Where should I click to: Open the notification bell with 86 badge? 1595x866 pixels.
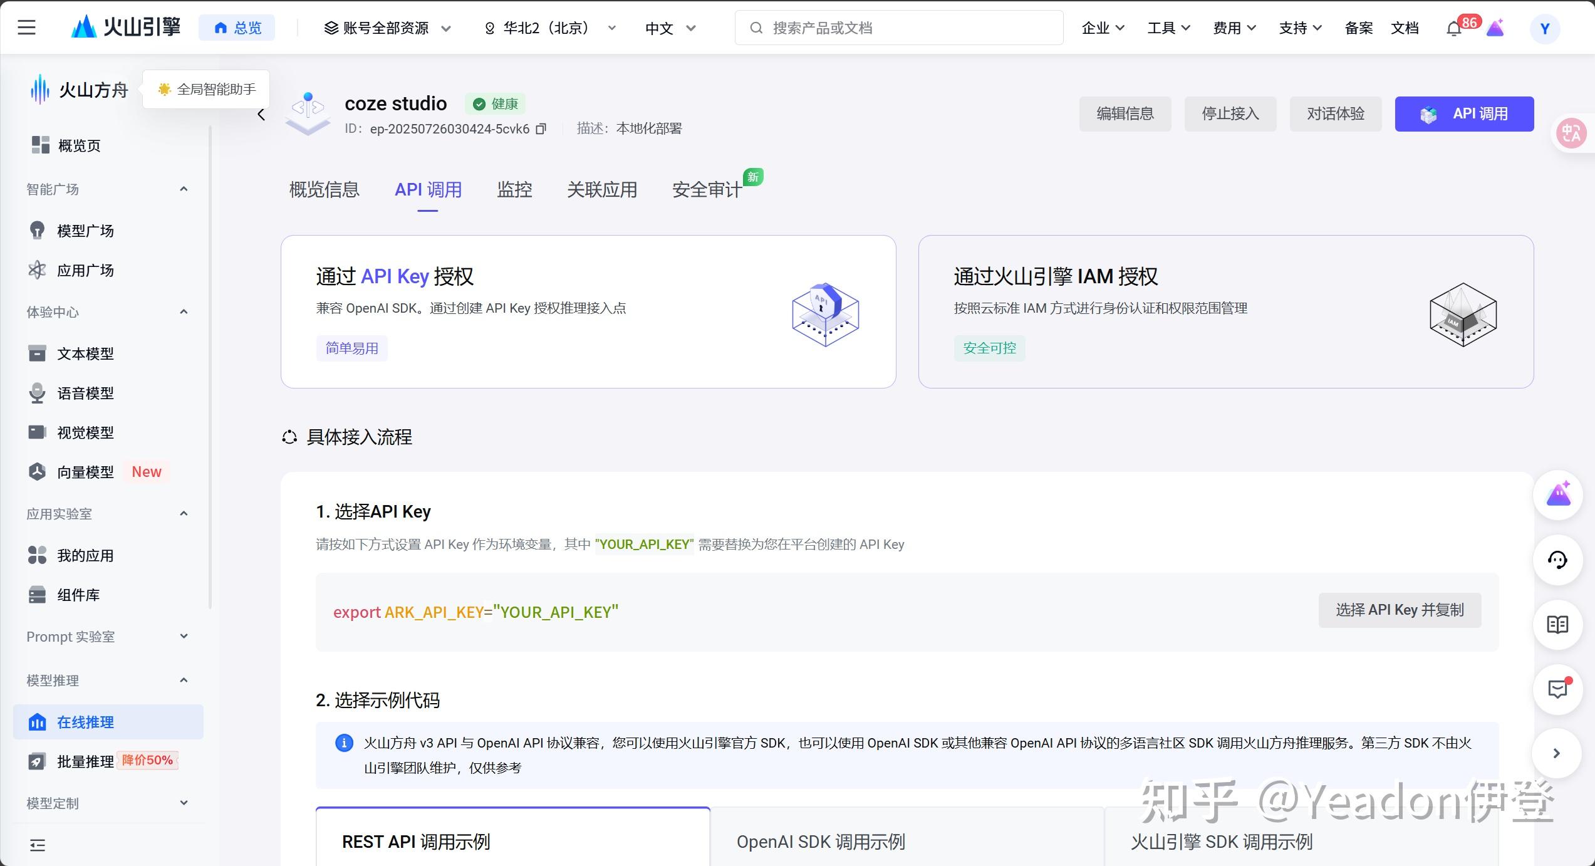coord(1453,29)
